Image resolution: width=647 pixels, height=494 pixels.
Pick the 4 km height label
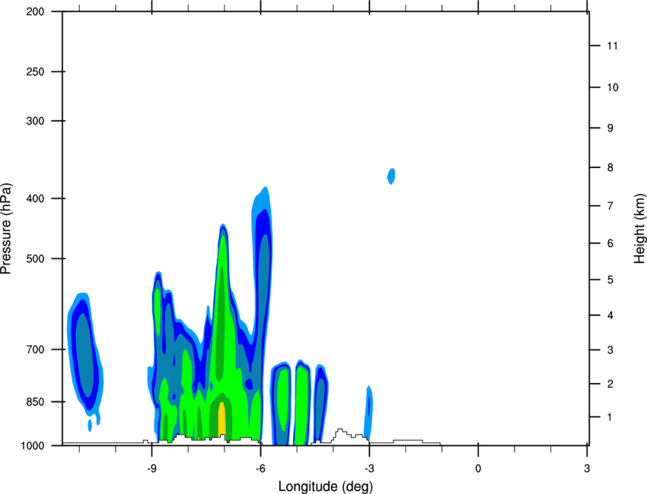coord(610,315)
